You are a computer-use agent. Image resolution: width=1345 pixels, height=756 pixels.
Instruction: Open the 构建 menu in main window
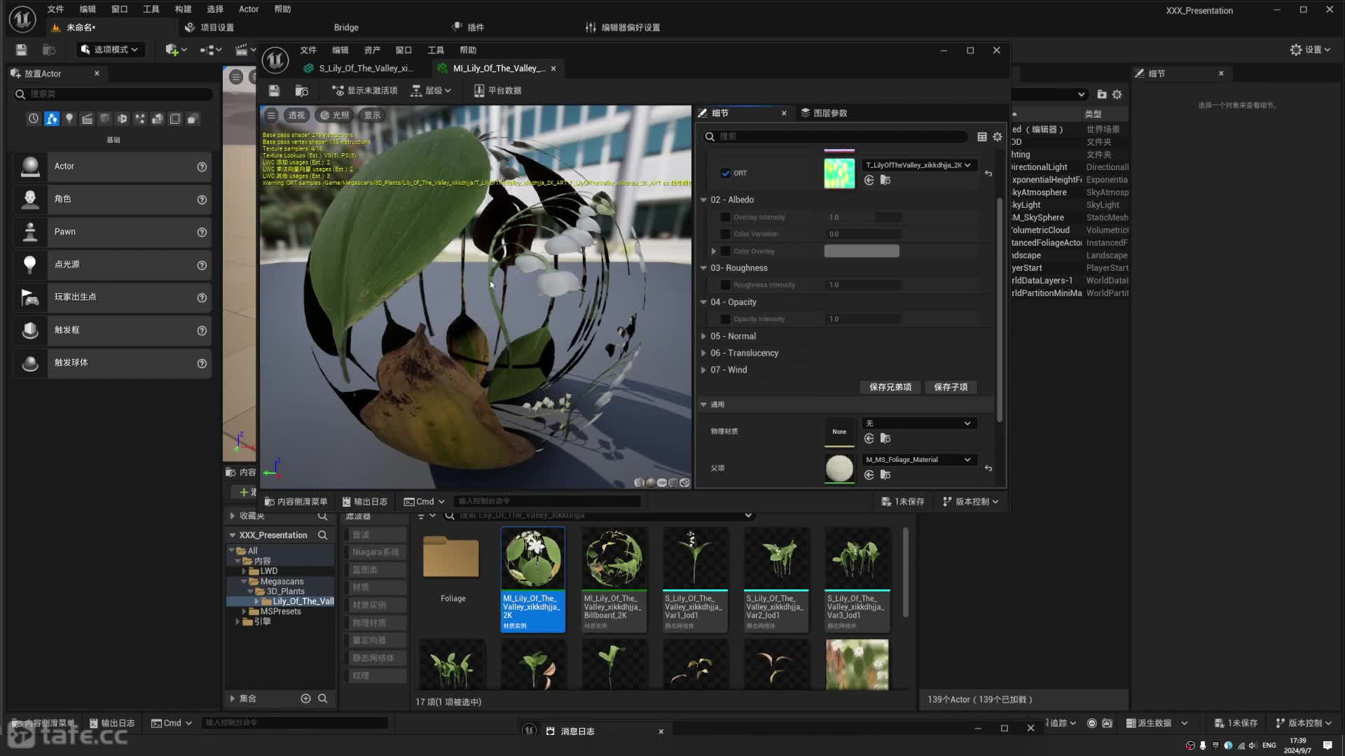183,9
